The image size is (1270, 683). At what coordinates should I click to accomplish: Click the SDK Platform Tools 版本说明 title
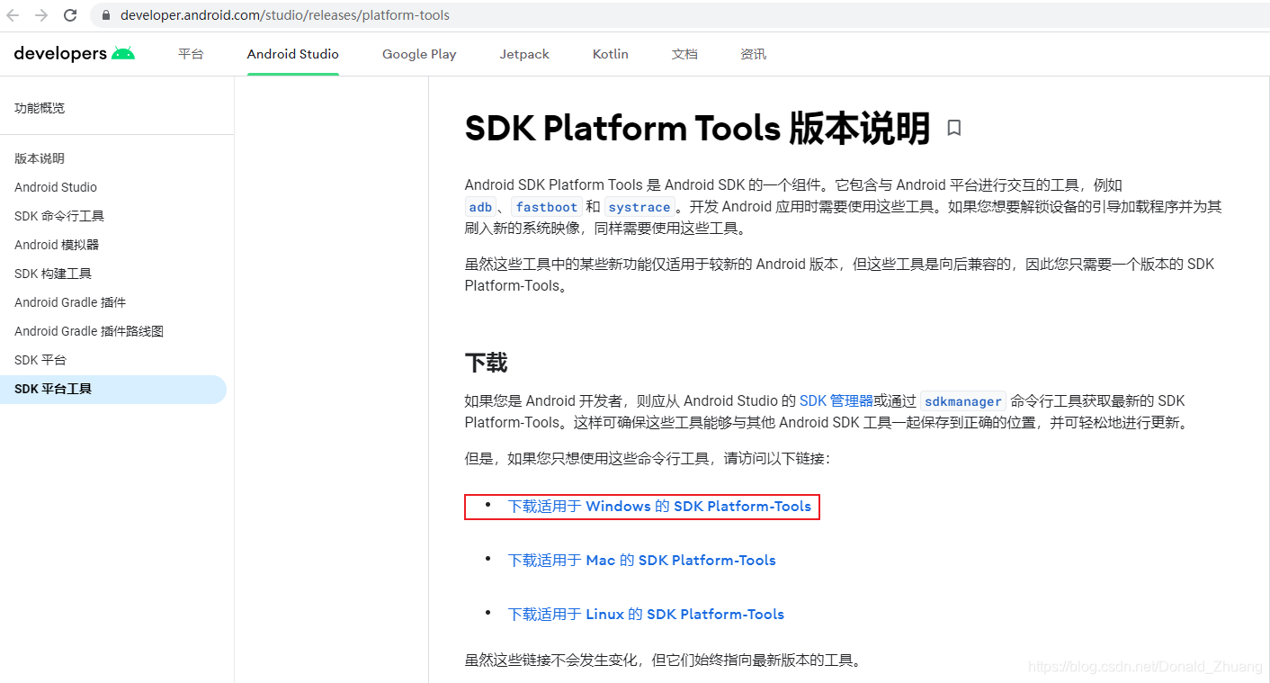point(697,130)
